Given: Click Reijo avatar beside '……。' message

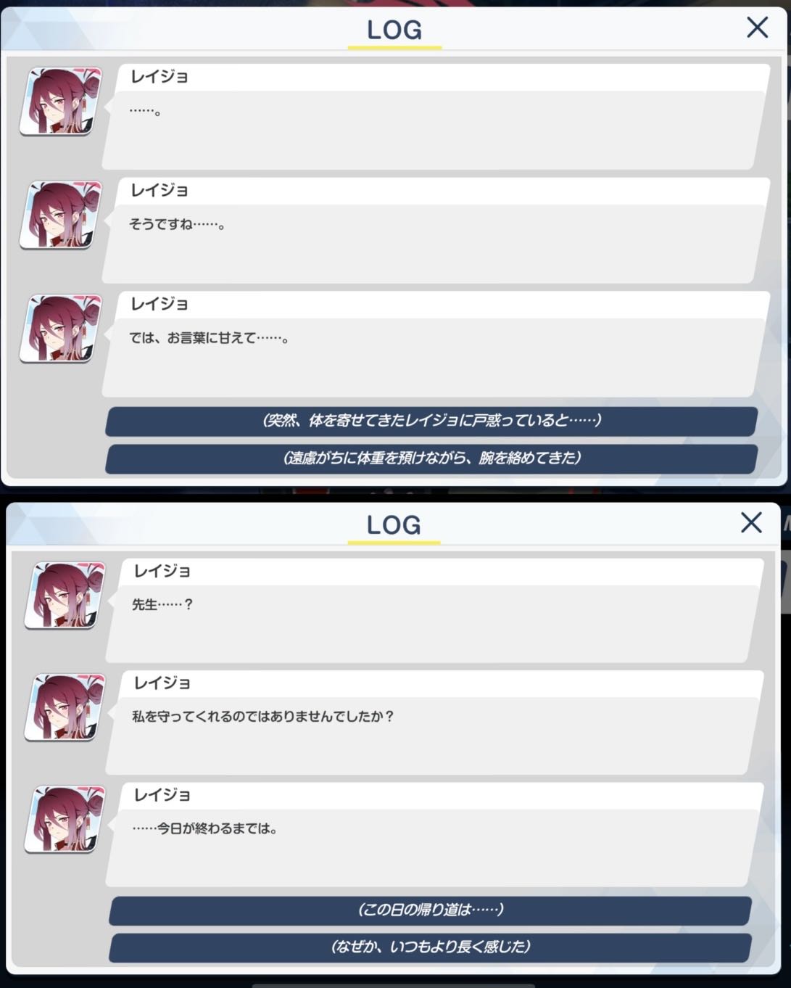Looking at the screenshot, I should 61,102.
